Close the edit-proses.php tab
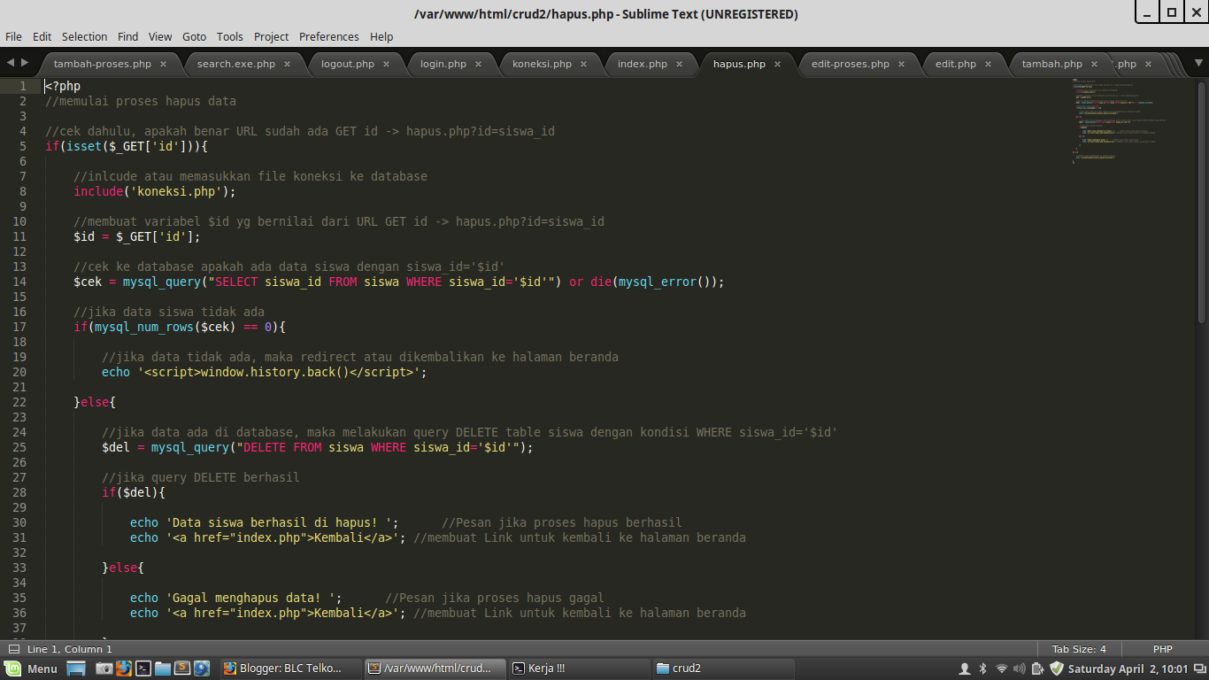This screenshot has height=680, width=1209. (901, 64)
